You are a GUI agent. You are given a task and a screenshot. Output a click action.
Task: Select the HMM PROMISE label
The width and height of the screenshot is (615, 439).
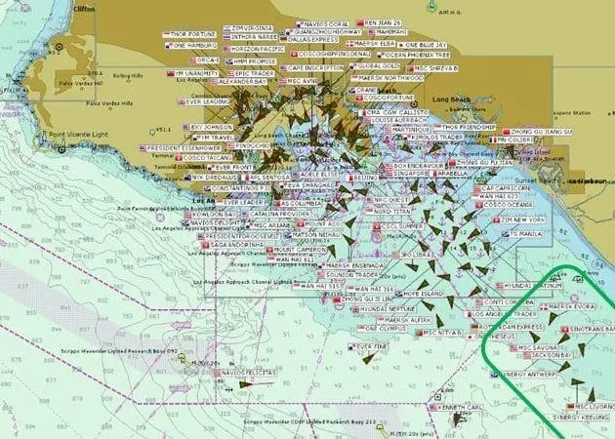click(251, 61)
